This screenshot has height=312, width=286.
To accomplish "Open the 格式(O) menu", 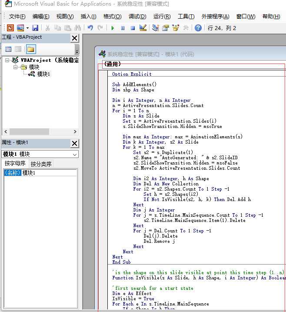I will (x=112, y=16).
